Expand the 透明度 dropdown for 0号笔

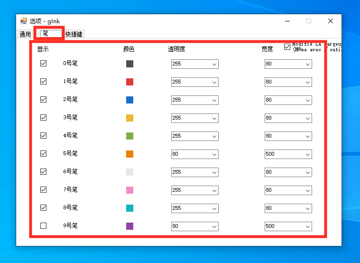pyautogui.click(x=194, y=64)
